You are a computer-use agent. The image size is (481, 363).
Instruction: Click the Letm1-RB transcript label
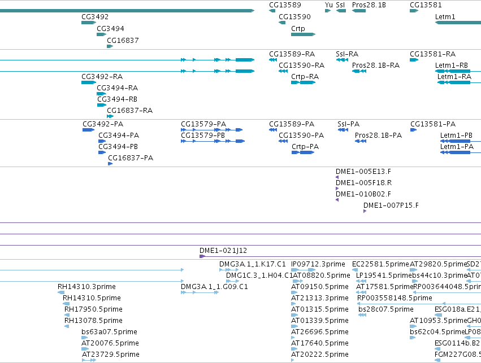click(452, 65)
